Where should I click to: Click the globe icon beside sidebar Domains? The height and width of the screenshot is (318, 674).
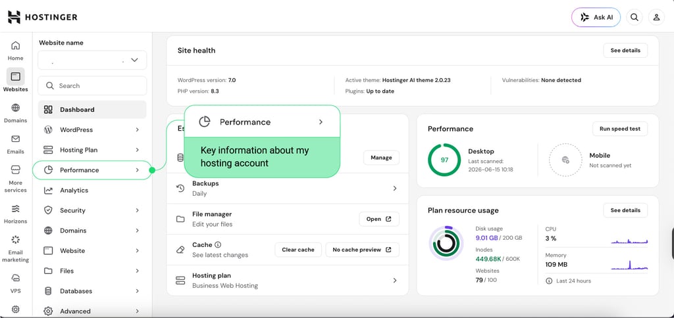[48, 231]
